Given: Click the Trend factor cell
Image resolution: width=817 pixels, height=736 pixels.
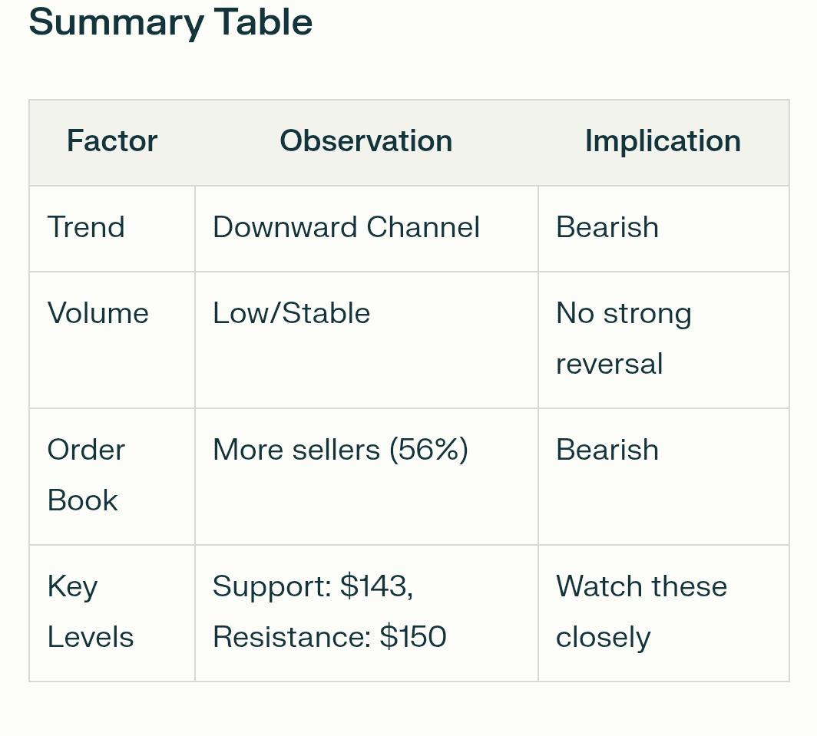Looking at the screenshot, I should coord(86,228).
